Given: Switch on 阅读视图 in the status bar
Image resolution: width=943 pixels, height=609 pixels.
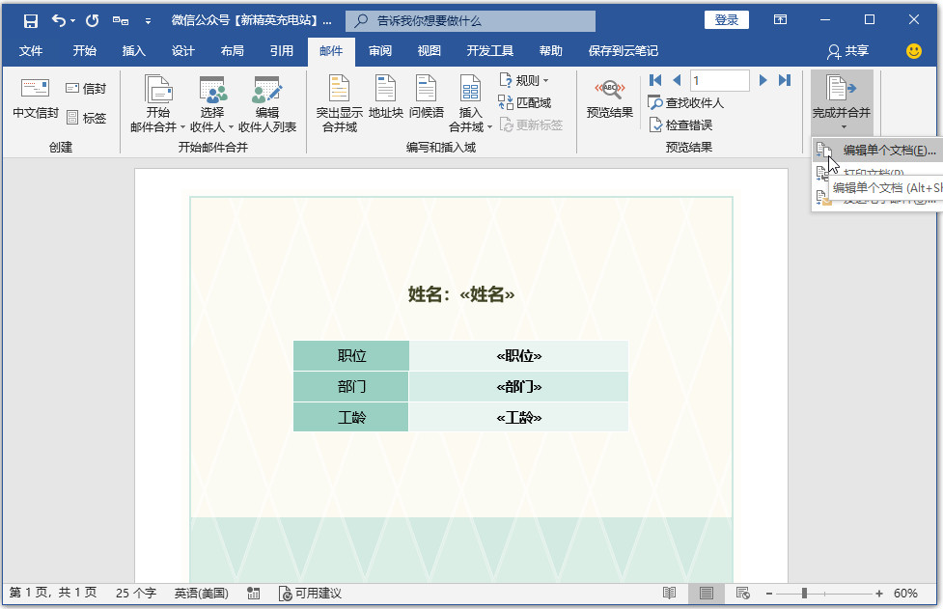Looking at the screenshot, I should tap(671, 594).
